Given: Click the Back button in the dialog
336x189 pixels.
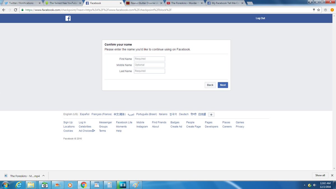Looking at the screenshot, I should (x=210, y=85).
